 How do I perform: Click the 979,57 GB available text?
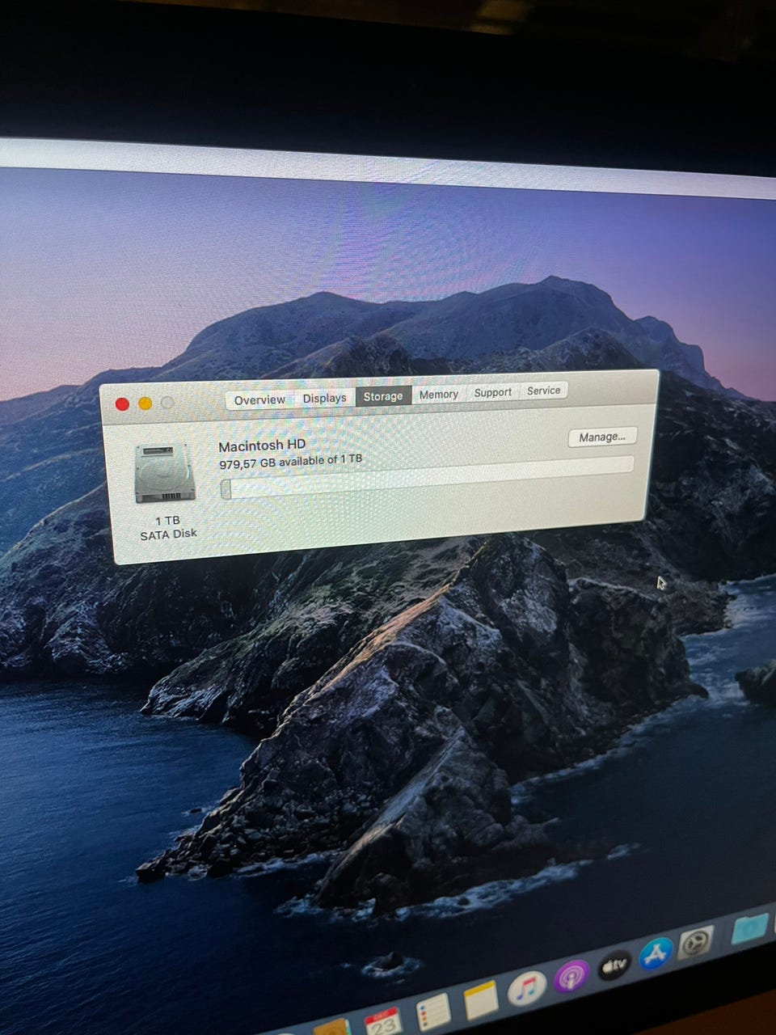coord(290,462)
